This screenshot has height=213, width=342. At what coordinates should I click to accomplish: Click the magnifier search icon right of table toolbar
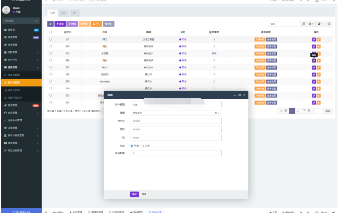point(329,24)
